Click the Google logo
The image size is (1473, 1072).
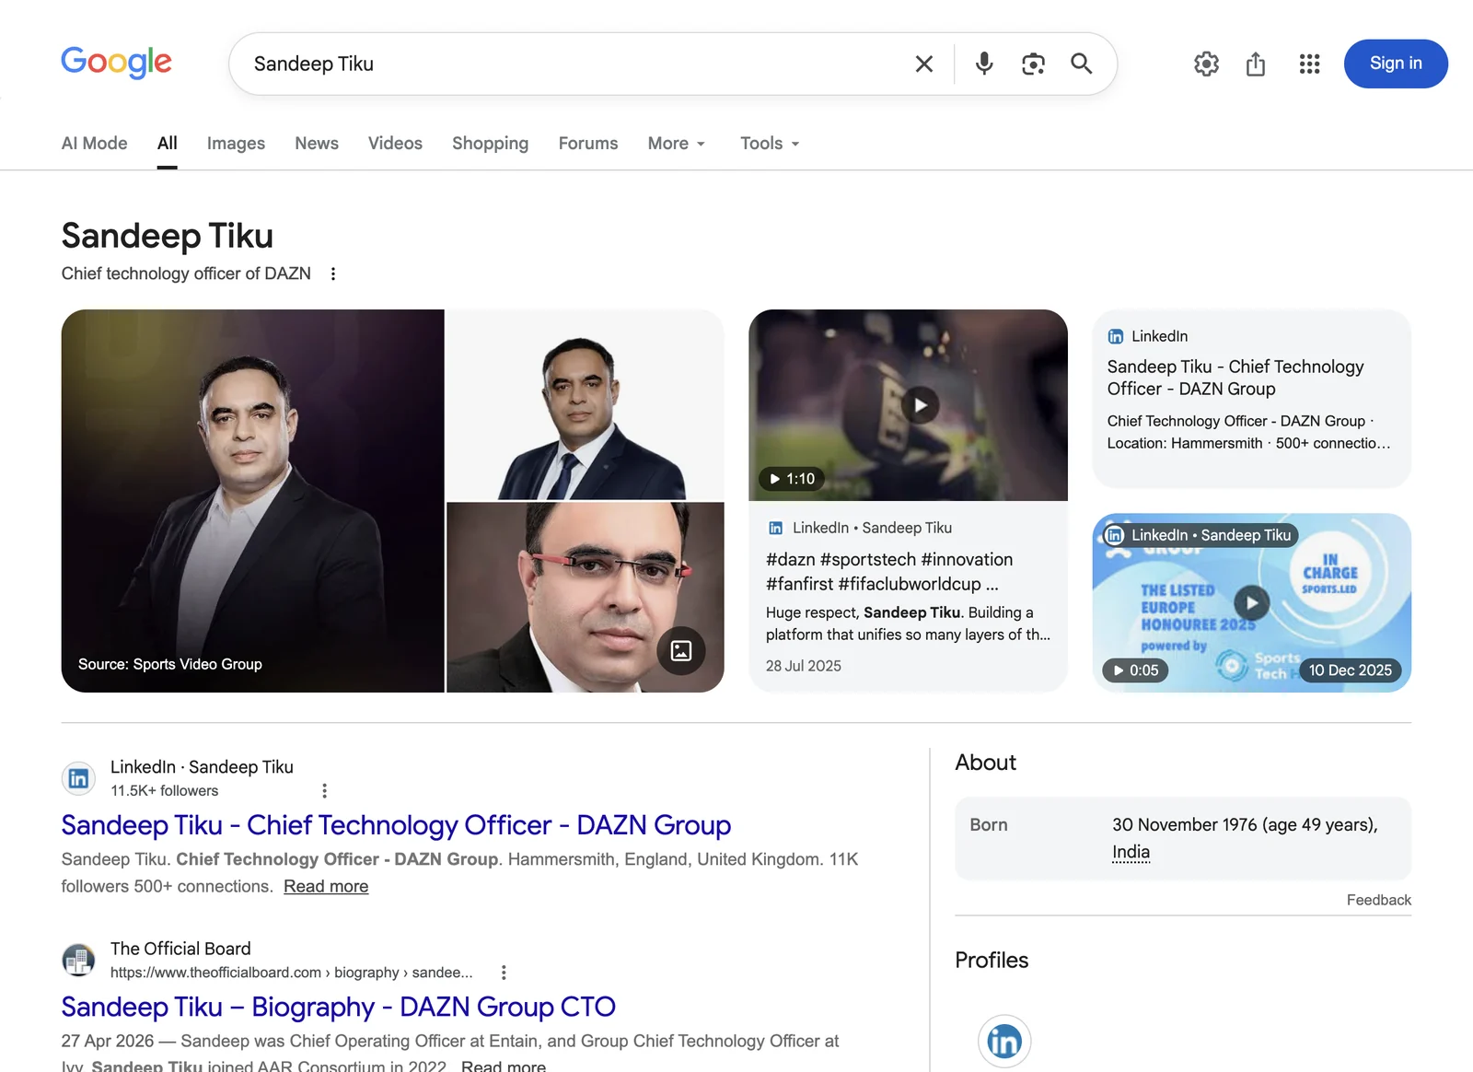(x=116, y=63)
